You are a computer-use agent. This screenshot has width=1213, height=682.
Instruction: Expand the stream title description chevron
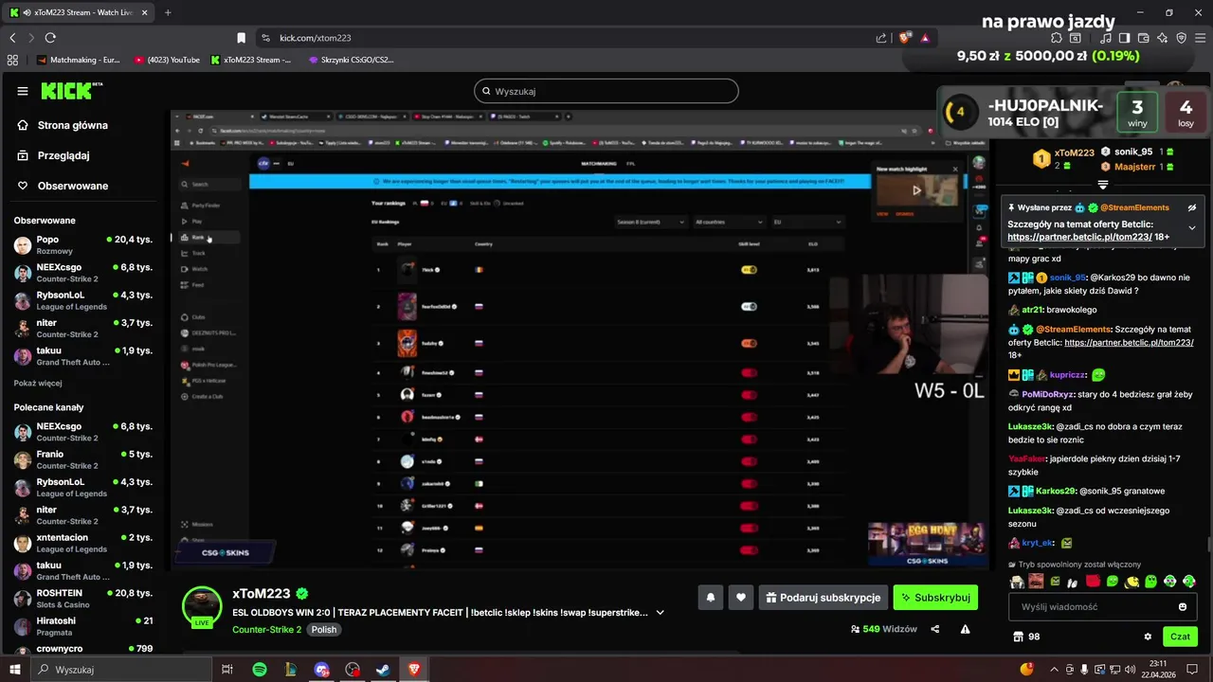[x=661, y=613]
